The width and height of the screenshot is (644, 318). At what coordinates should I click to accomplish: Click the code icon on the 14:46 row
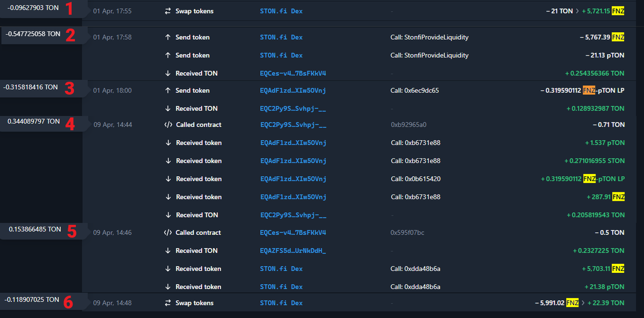pos(168,233)
